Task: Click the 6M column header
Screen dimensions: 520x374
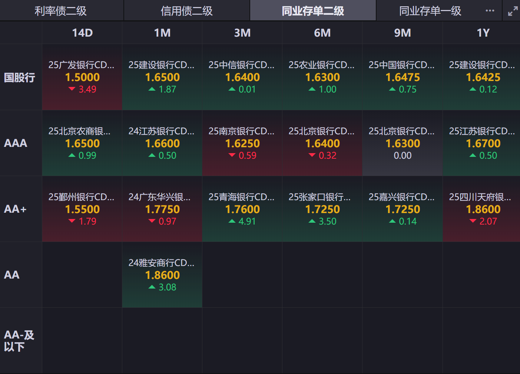Action: [x=322, y=33]
